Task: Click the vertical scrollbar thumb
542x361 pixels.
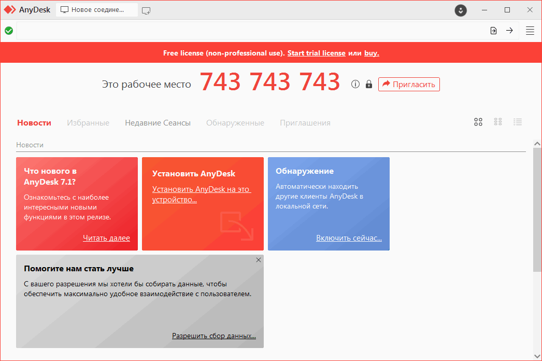Action: 537,210
